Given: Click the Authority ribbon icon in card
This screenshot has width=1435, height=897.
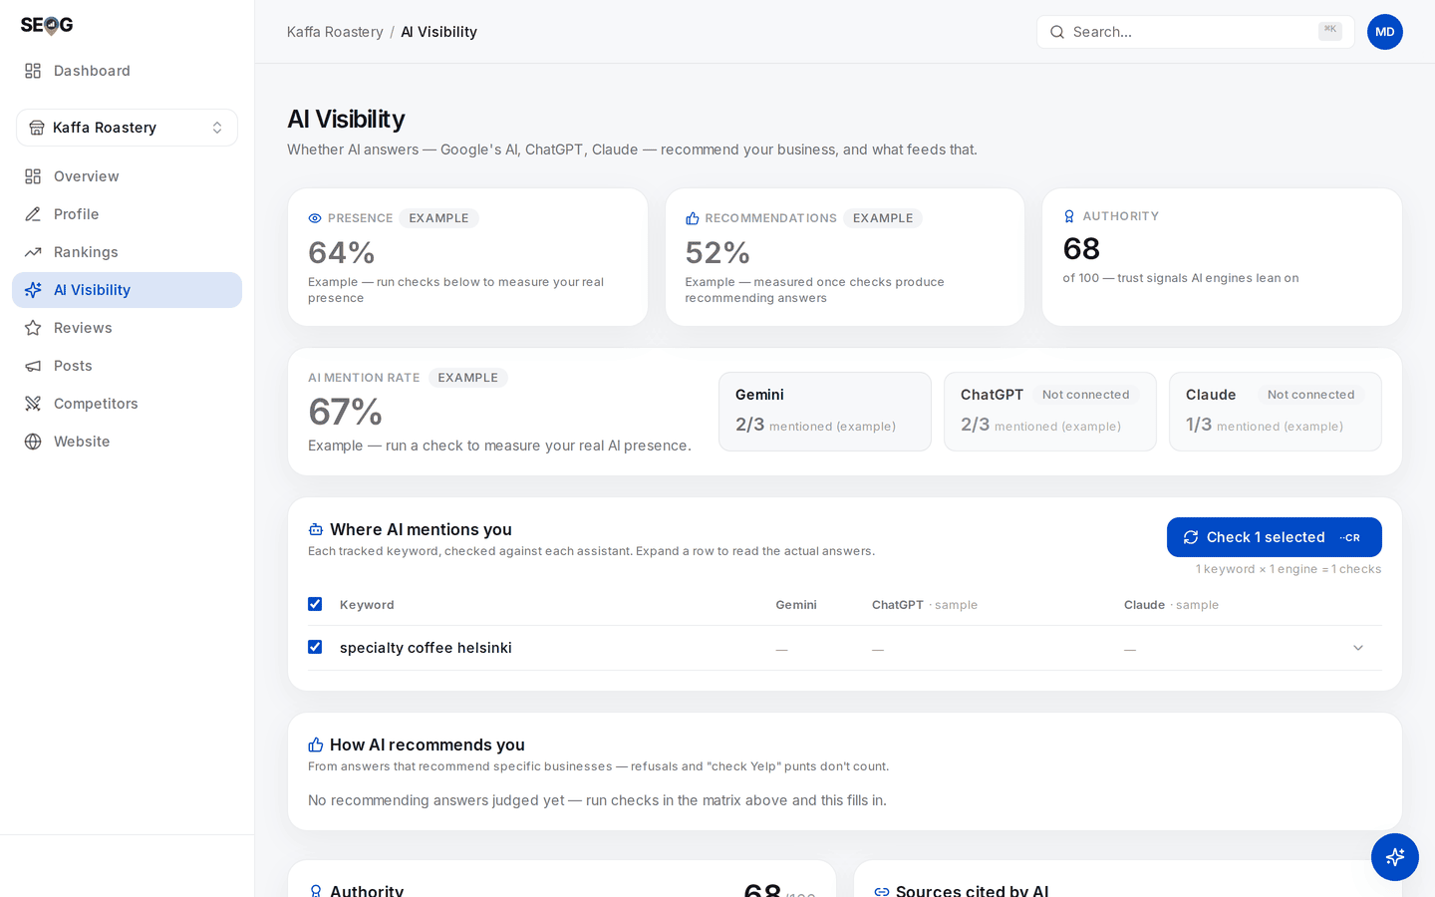Looking at the screenshot, I should tap(1069, 216).
